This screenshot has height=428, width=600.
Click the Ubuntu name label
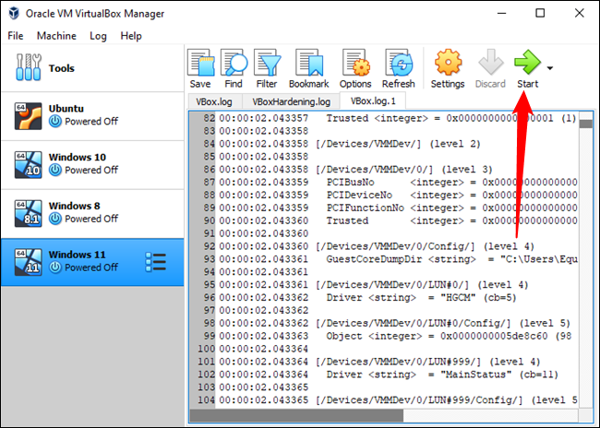click(x=66, y=109)
